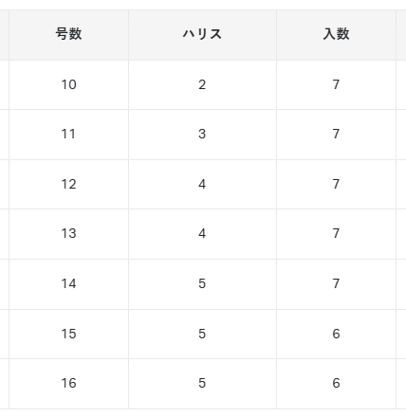The image size is (406, 417).
Task: Click ハリス cell in the 号数 16 row
Action: pos(202,384)
